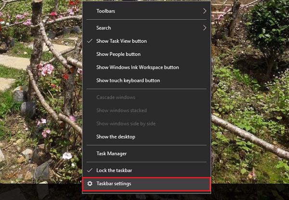The width and height of the screenshot is (289, 200).
Task: Expand the Toolbars submenu arrow
Action: click(204, 11)
